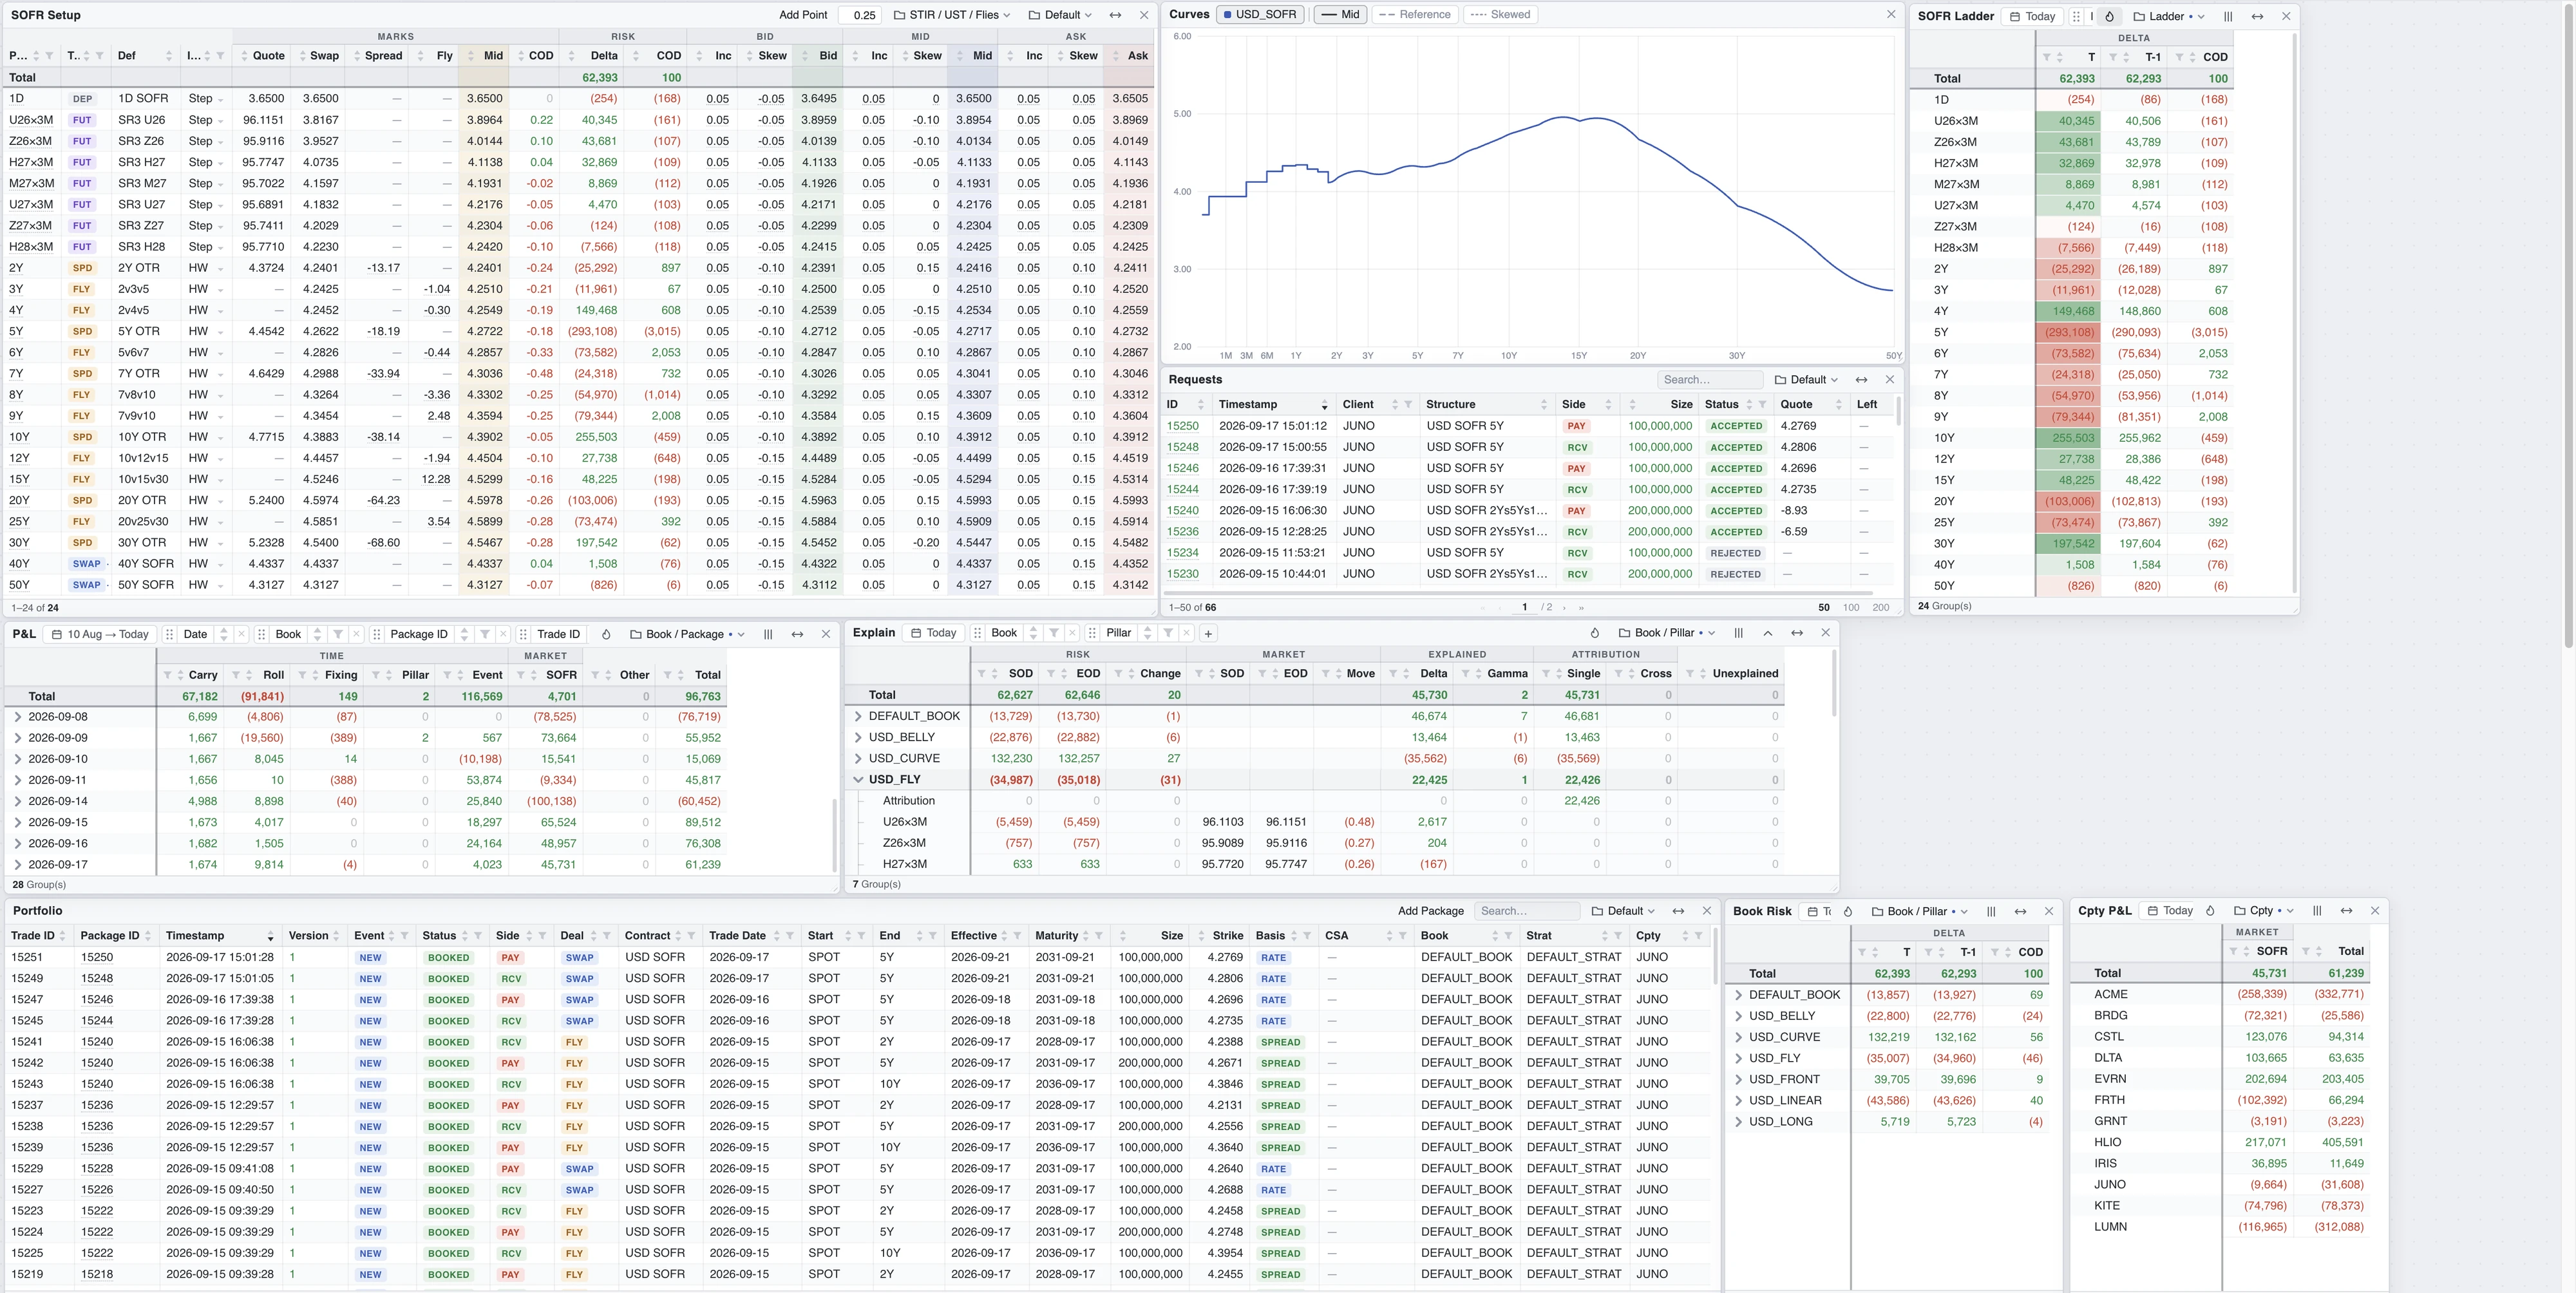Expand USD_CURVE row in Book Risk
The width and height of the screenshot is (2576, 1293).
[1738, 1037]
